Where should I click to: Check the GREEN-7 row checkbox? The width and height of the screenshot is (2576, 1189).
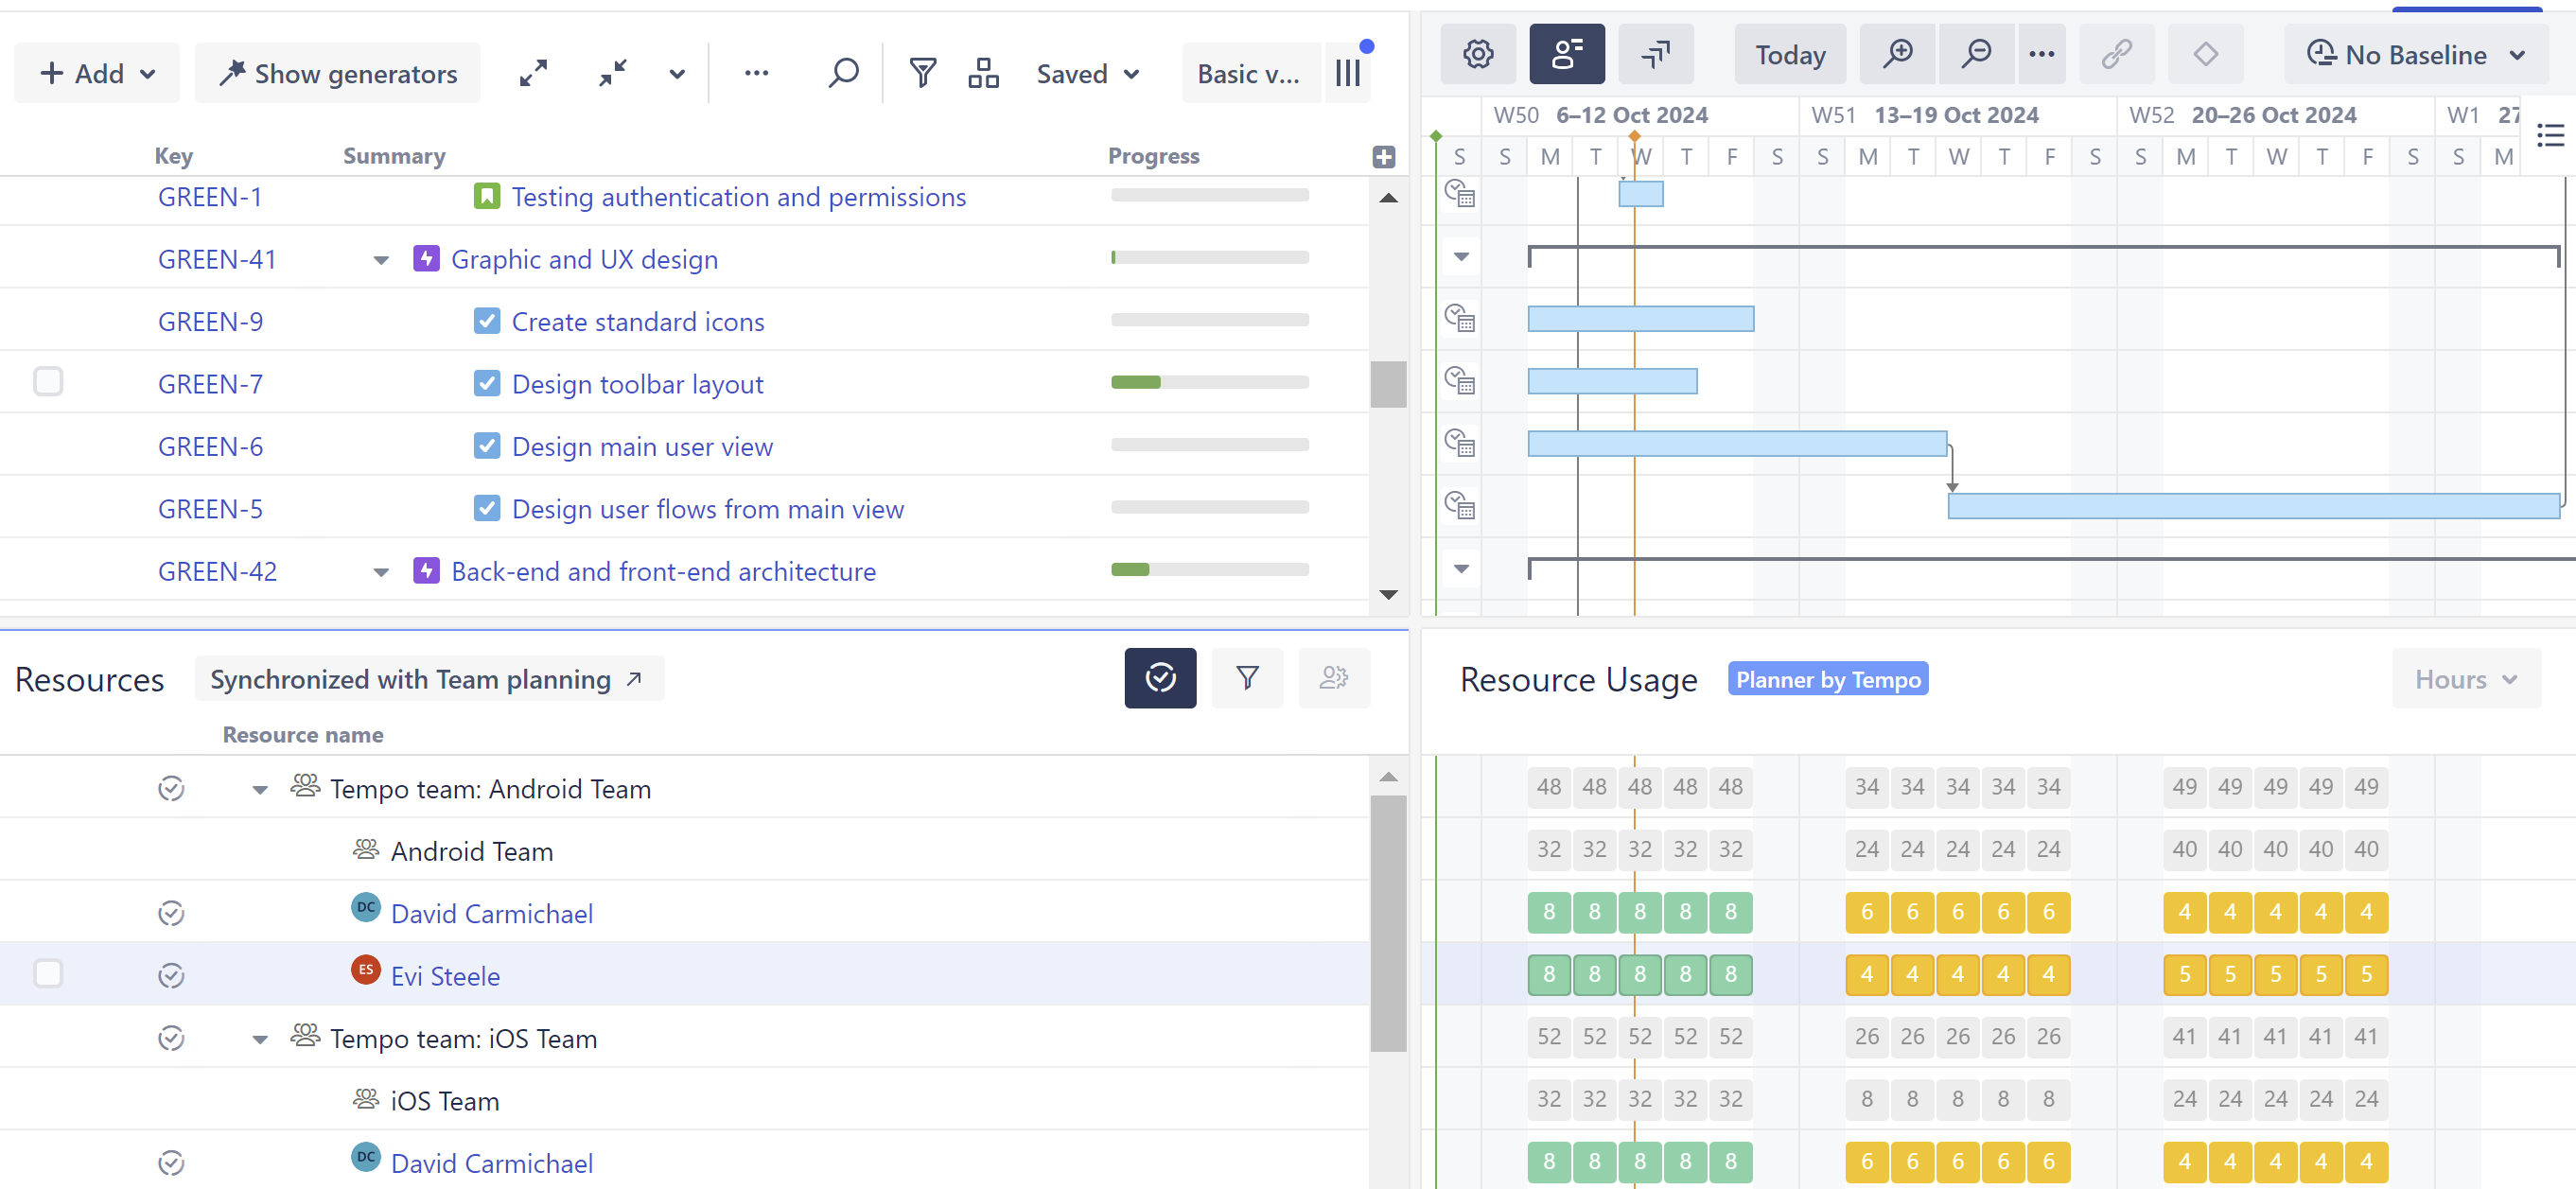(x=48, y=382)
